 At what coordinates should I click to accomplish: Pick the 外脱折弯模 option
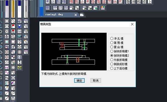(119, 60)
